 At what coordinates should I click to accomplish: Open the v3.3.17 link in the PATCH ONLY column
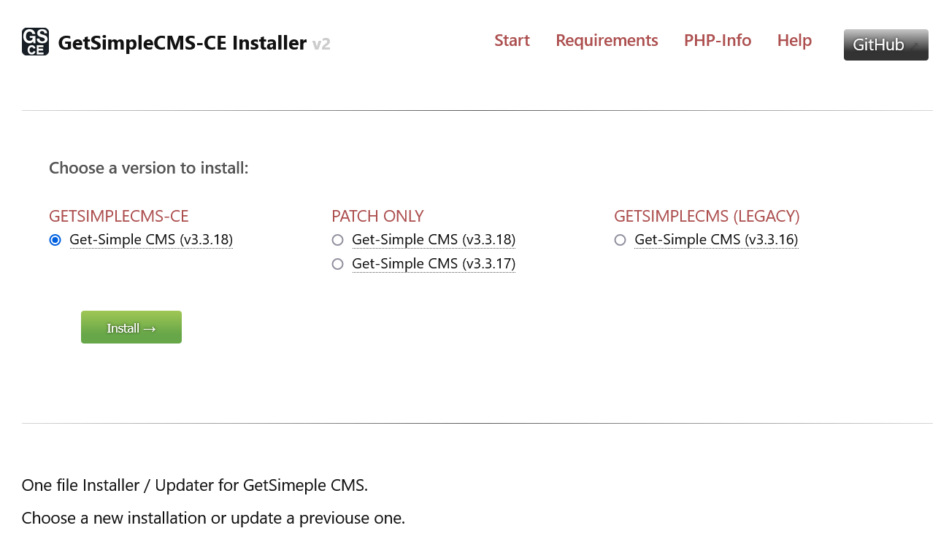pos(433,263)
